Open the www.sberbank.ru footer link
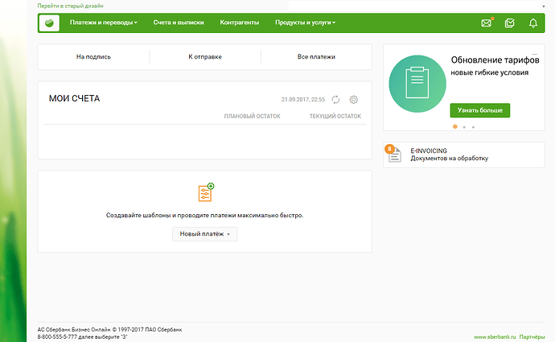 click(495, 337)
